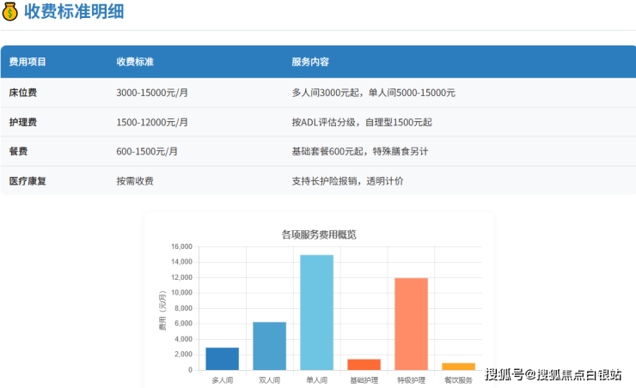636x388 pixels.
Task: Select the 费用项目 column header
Action: click(28, 62)
